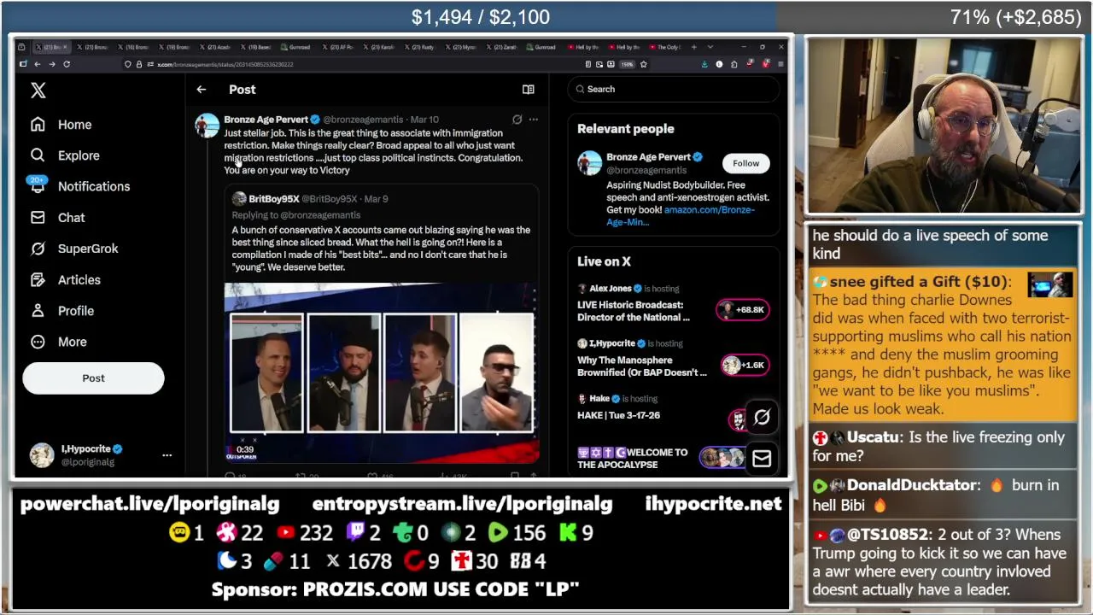Click the powerchat.live/lporiginalg text
The height and width of the screenshot is (615, 1093).
click(150, 504)
